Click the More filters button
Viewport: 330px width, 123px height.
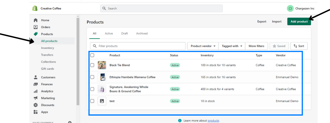coord(257,46)
